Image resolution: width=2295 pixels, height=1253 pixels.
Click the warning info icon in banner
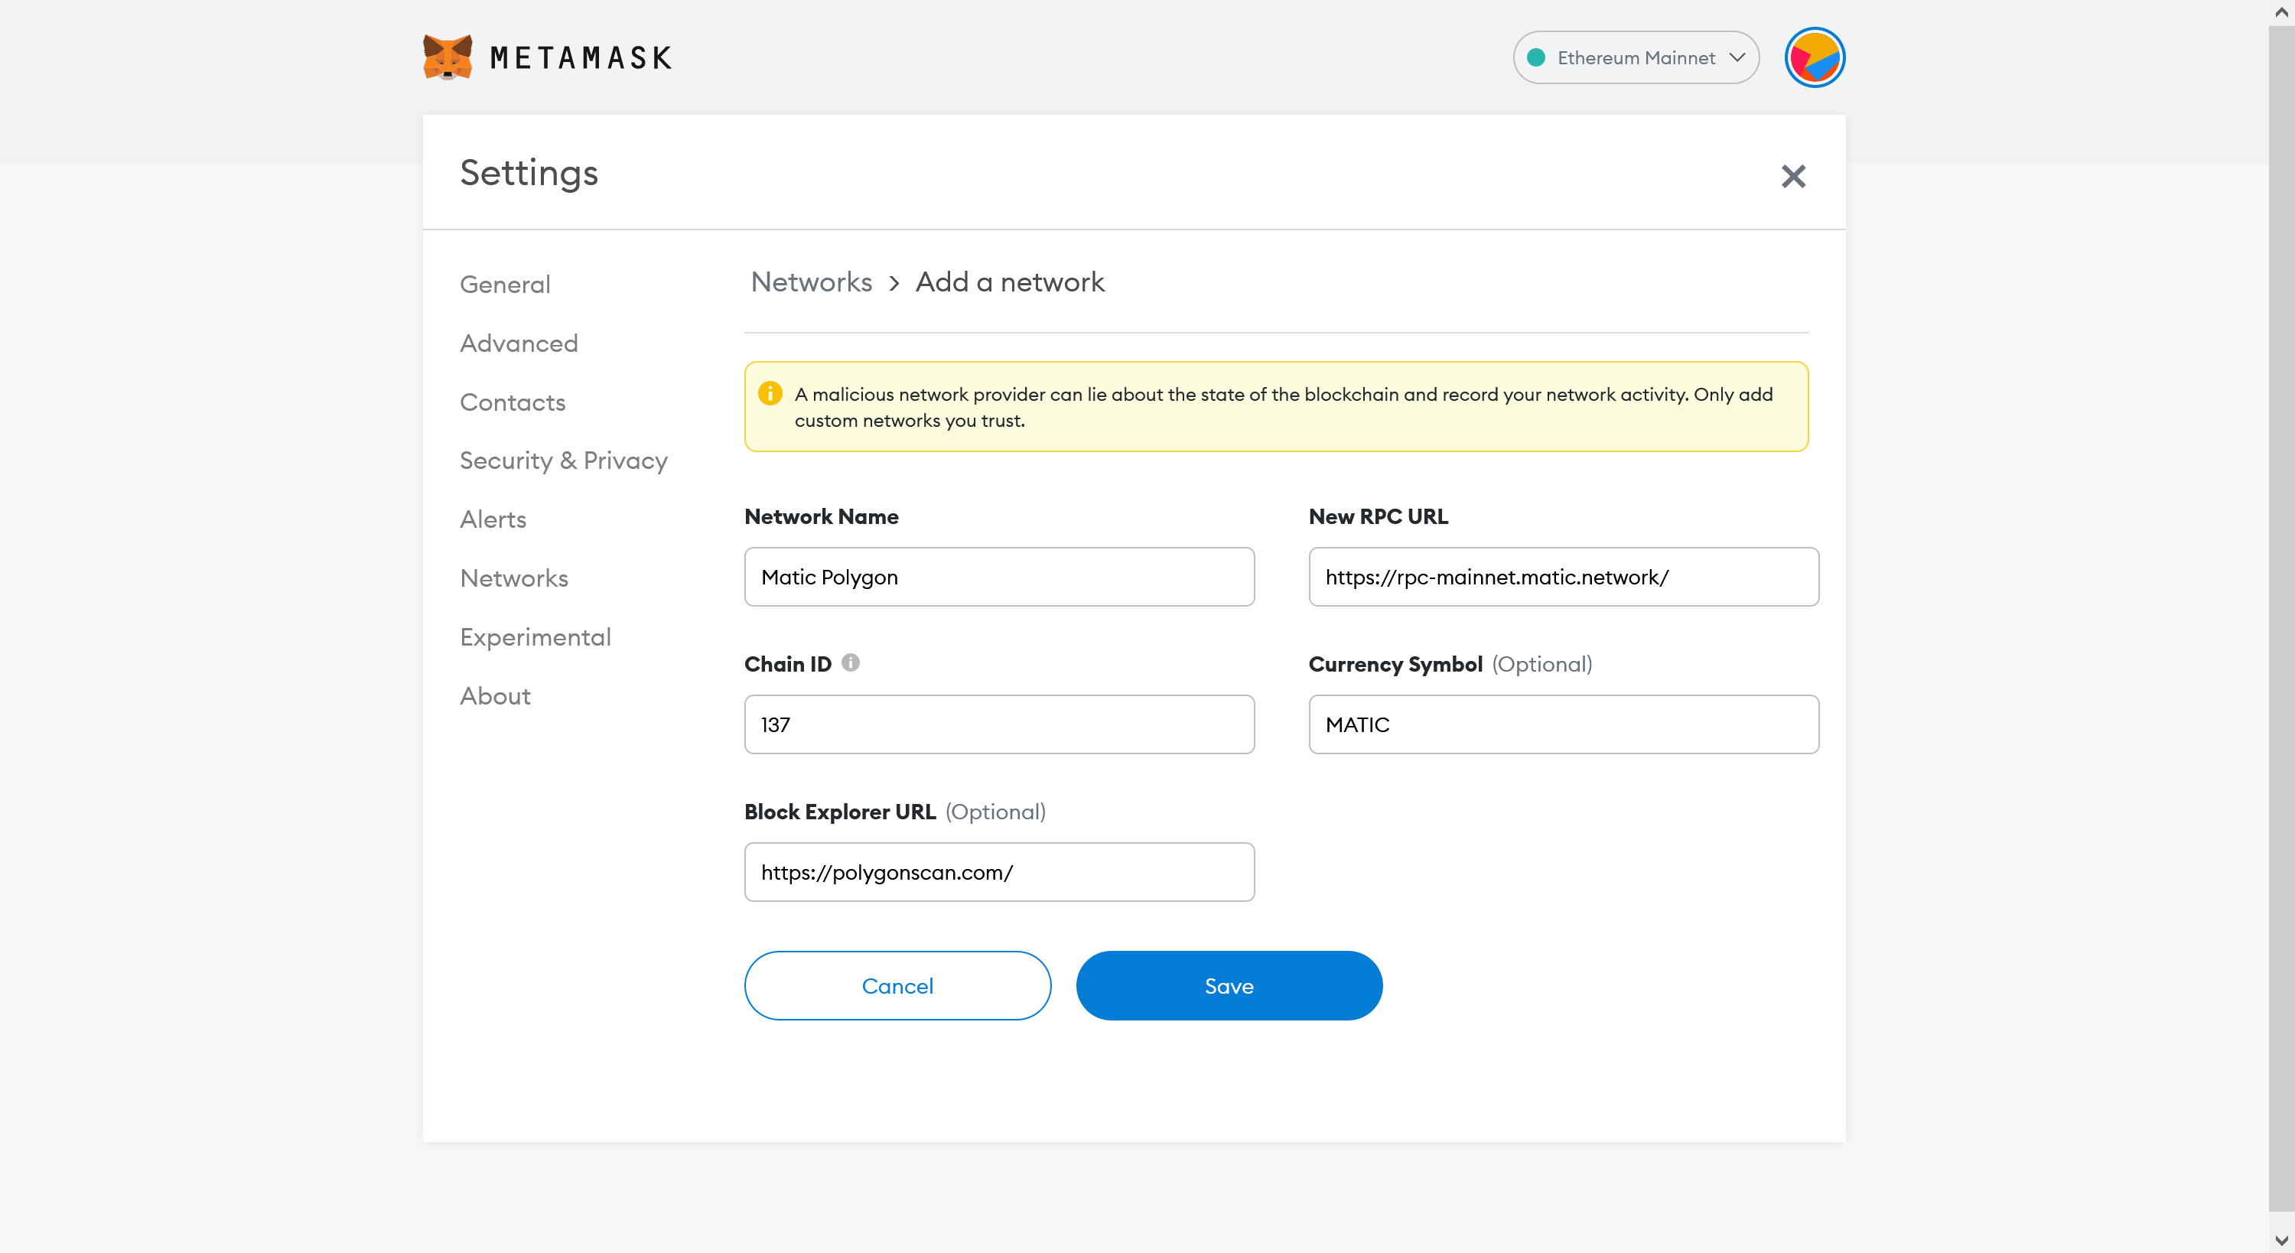(770, 393)
